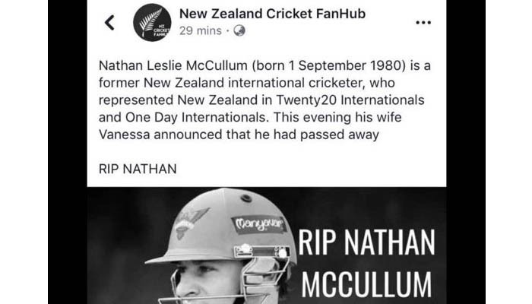Click the "29 mins" post timestamp
The image size is (532, 304).
coord(201,31)
